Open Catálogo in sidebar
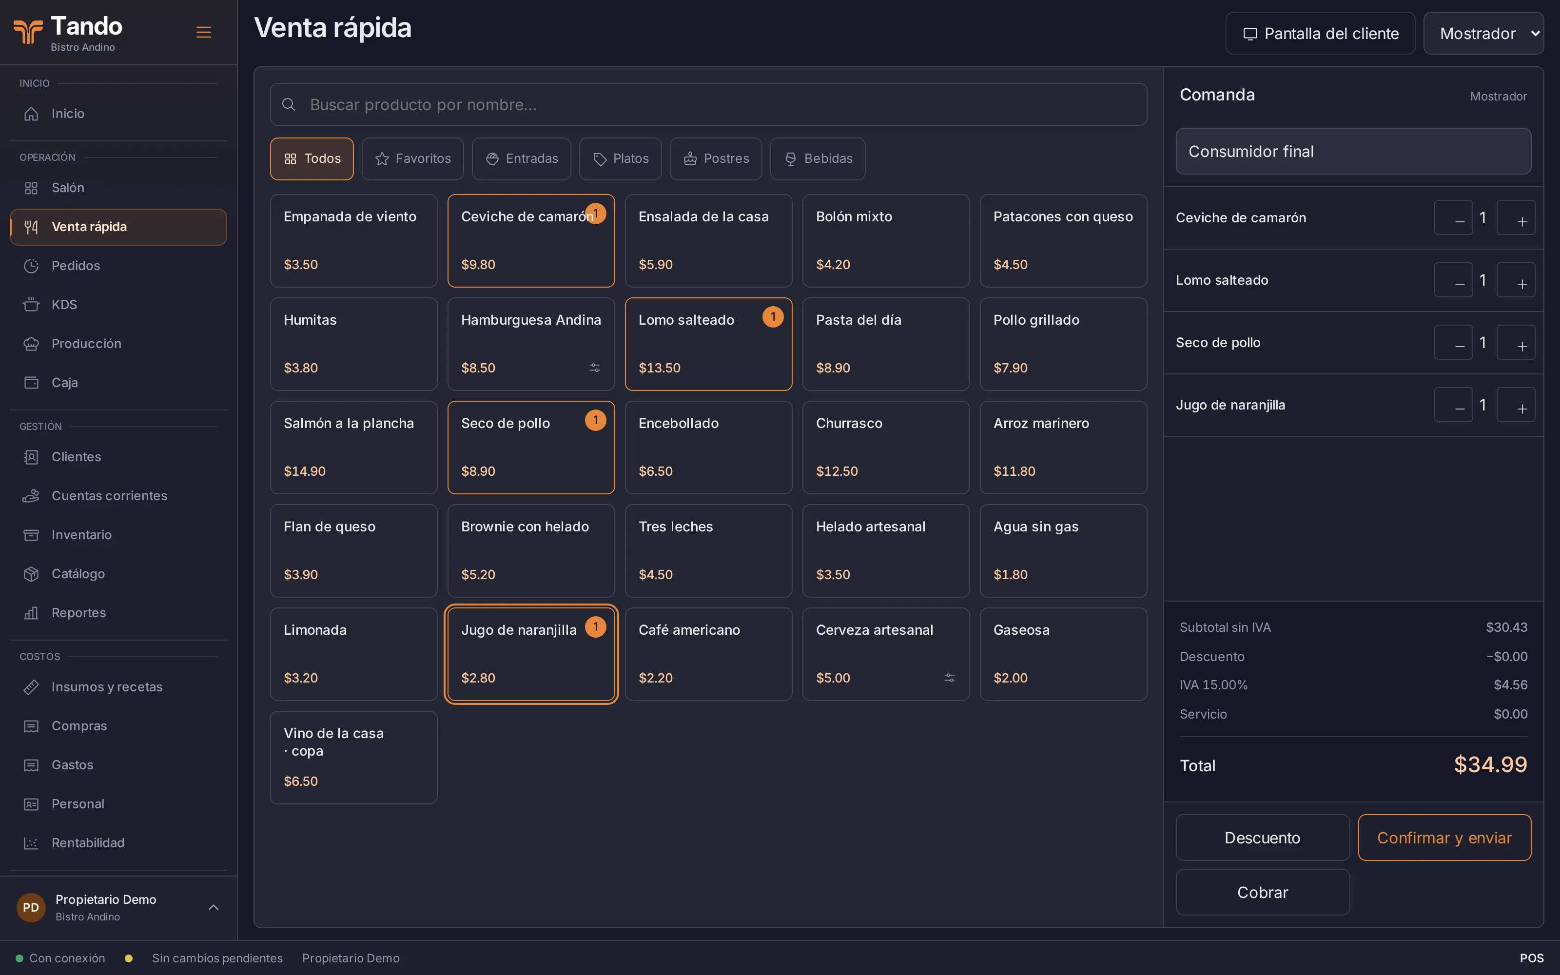The image size is (1560, 975). click(x=118, y=574)
